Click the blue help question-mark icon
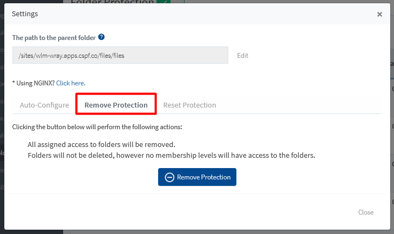The height and width of the screenshot is (234, 394). click(x=101, y=37)
